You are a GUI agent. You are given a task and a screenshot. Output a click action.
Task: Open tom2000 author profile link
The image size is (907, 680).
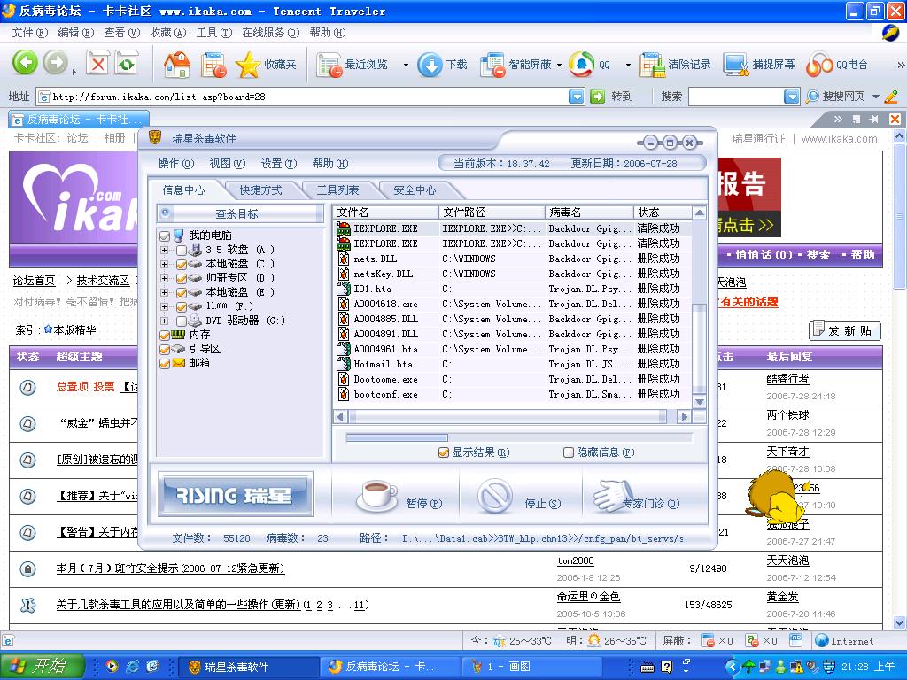[x=576, y=560]
